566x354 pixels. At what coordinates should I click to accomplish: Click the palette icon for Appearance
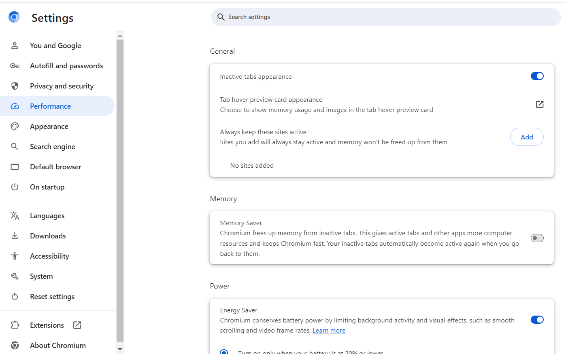point(15,126)
